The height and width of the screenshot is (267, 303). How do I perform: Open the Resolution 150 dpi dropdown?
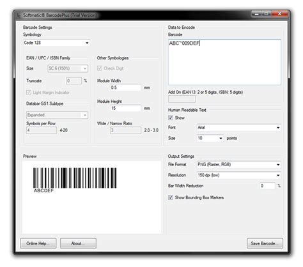coord(238,175)
